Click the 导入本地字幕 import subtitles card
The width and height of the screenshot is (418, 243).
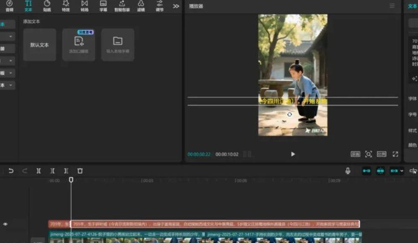[118, 45]
